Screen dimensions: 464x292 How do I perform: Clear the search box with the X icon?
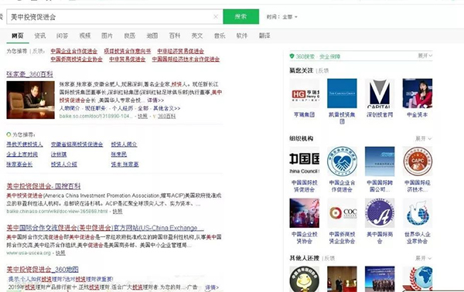pos(216,16)
